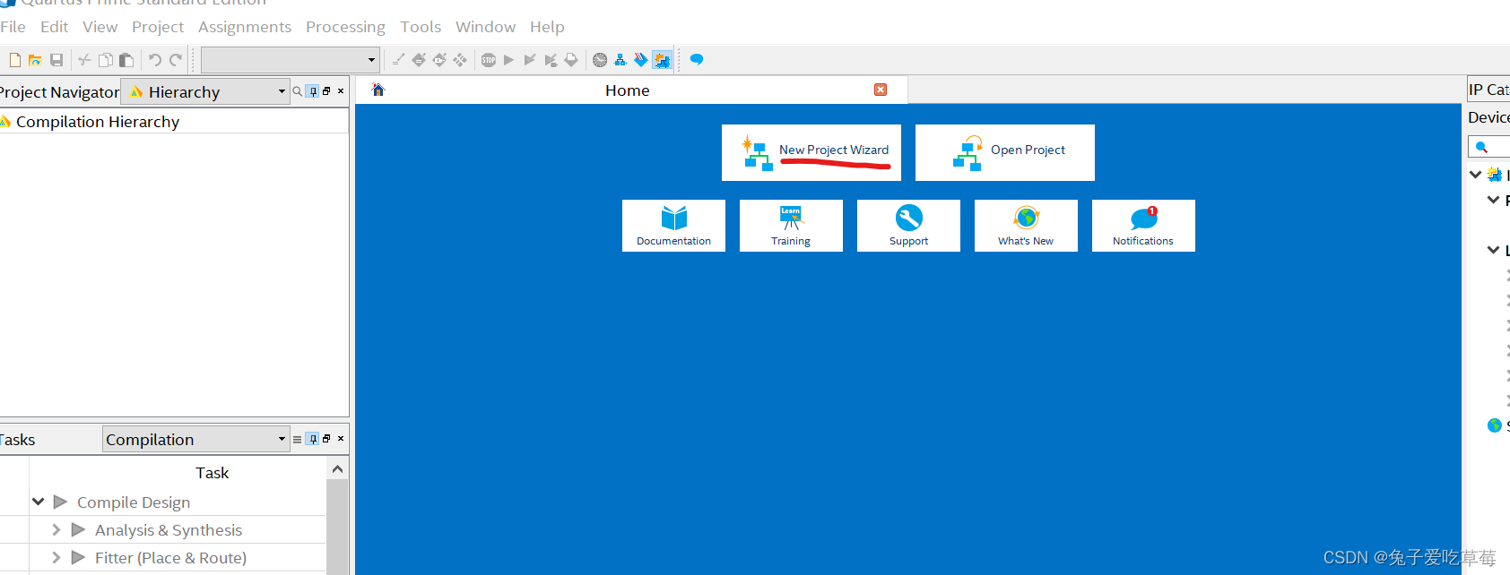
Task: Open the Processing menu
Action: [x=345, y=27]
